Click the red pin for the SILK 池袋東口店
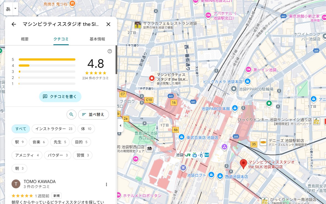Screen dimensions: 326x204 click(x=243, y=164)
